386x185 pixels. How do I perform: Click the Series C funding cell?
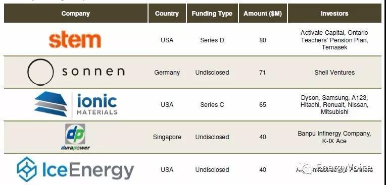pos(212,105)
